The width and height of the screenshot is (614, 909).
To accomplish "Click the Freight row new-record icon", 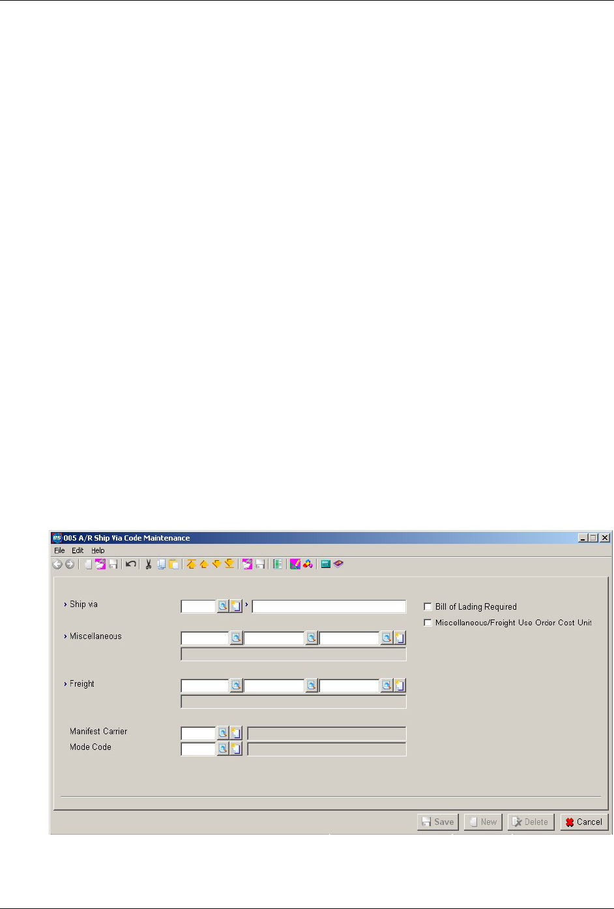I will click(400, 685).
